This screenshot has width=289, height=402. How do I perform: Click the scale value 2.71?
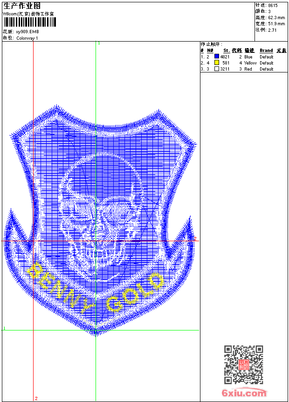coord(272,30)
